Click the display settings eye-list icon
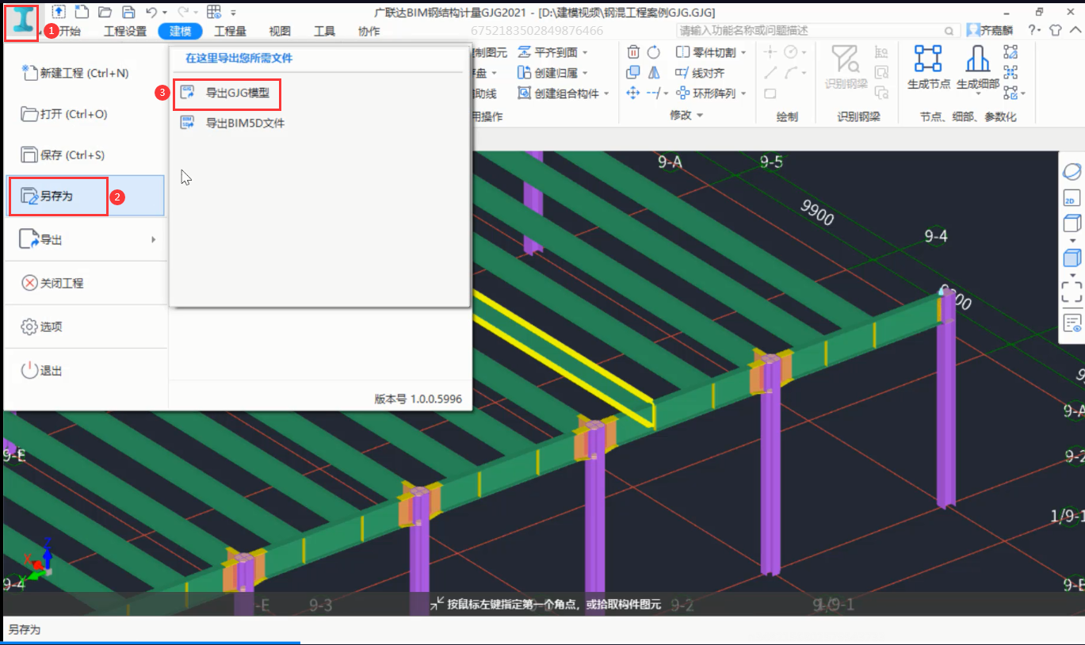 [x=1072, y=322]
